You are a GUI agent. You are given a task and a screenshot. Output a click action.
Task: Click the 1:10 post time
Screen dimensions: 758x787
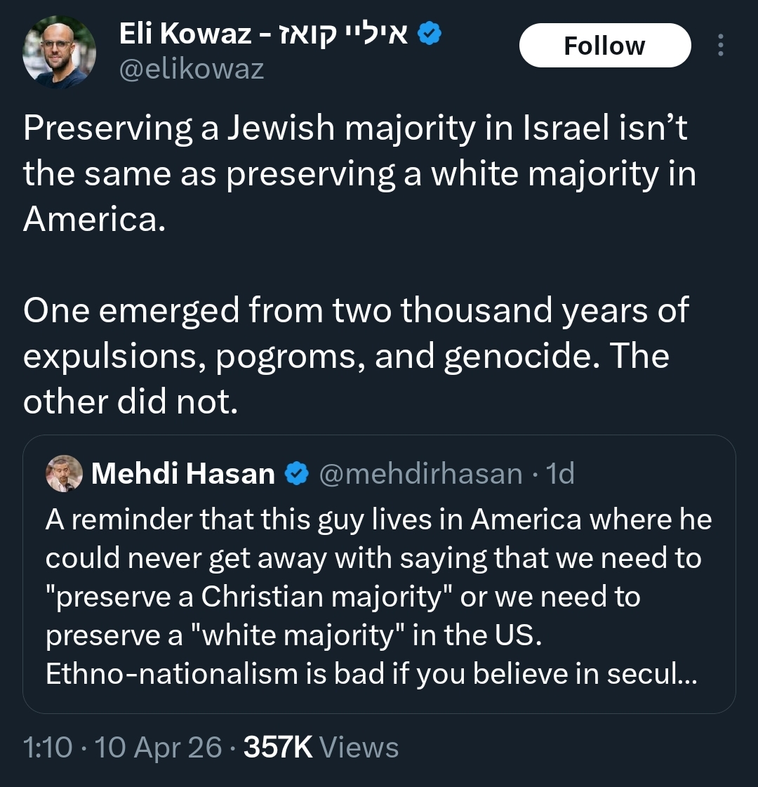(48, 748)
